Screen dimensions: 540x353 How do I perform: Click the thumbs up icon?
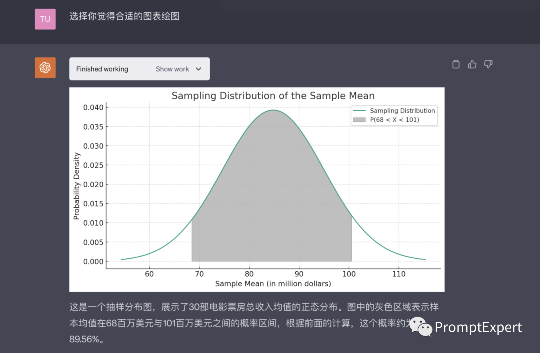click(x=472, y=64)
